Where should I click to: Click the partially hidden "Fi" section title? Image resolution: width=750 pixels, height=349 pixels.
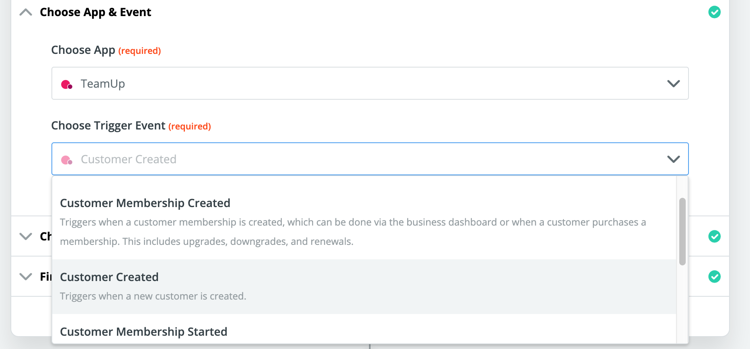pos(45,277)
